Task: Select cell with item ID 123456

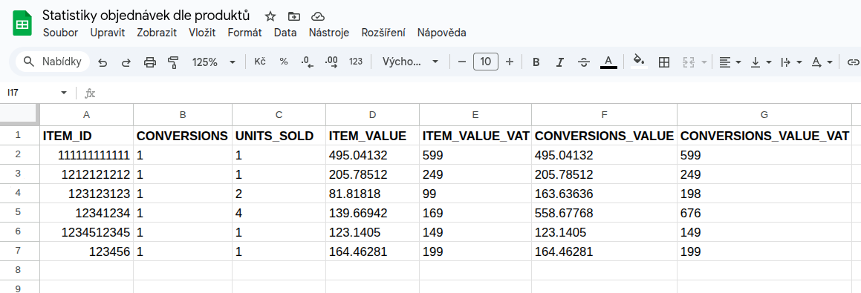Action: (x=86, y=251)
